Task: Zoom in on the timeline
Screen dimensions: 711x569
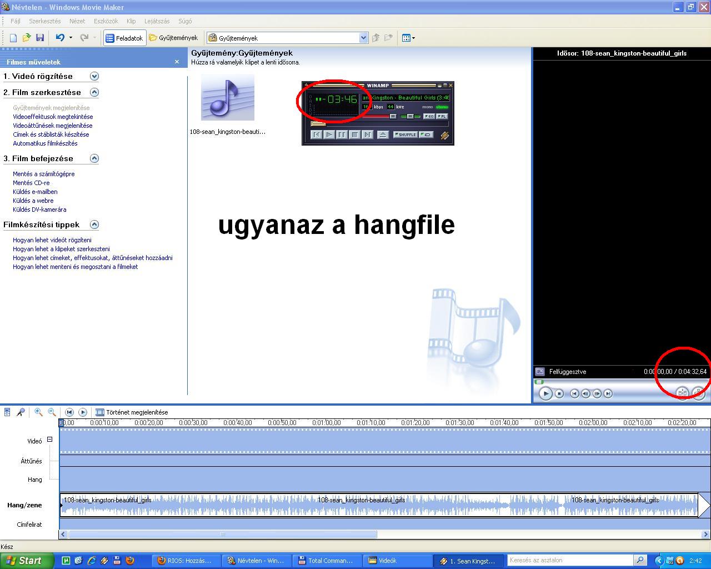Action: tap(38, 412)
